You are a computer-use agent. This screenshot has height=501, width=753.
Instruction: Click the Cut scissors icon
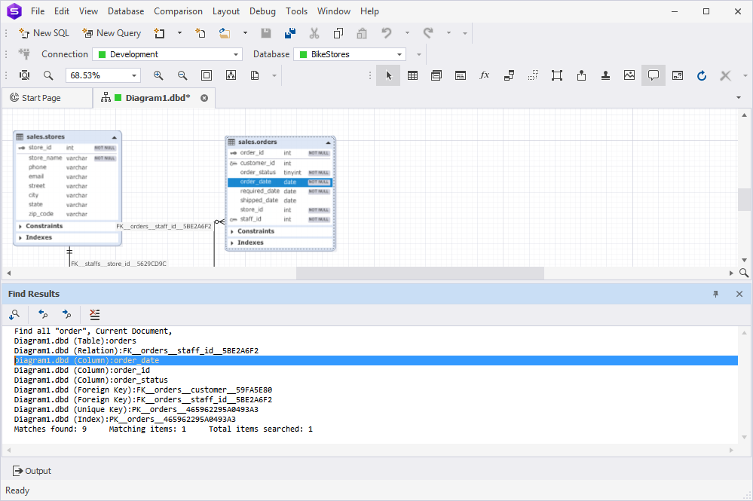tap(314, 33)
